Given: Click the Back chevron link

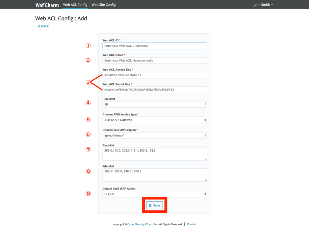Looking at the screenshot, I should 43,26.
